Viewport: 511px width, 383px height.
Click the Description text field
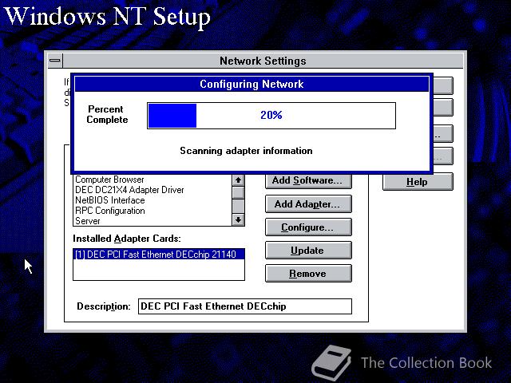click(245, 306)
